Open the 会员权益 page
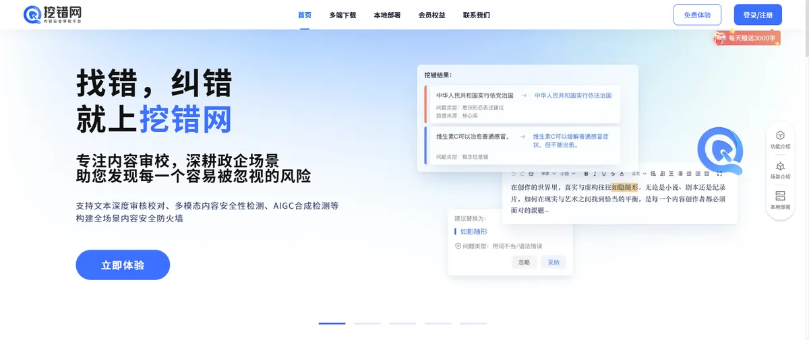 pos(431,15)
